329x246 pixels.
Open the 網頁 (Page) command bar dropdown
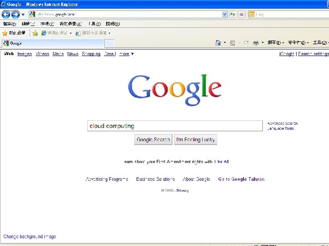[276, 43]
